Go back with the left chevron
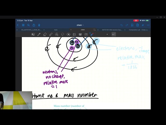166x125 pixels. pos(18,25)
